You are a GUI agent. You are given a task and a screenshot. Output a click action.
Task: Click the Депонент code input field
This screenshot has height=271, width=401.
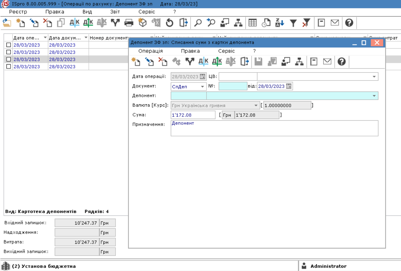[189, 96]
